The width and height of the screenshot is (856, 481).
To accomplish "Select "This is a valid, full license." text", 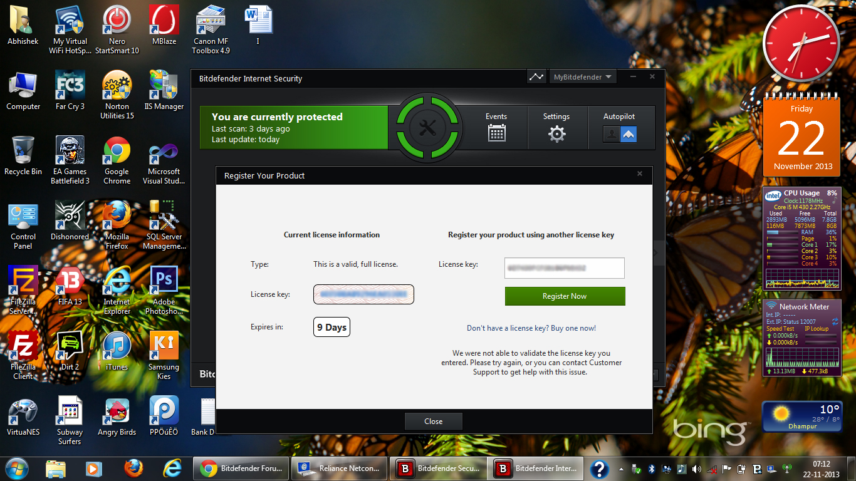I will pyautogui.click(x=355, y=264).
